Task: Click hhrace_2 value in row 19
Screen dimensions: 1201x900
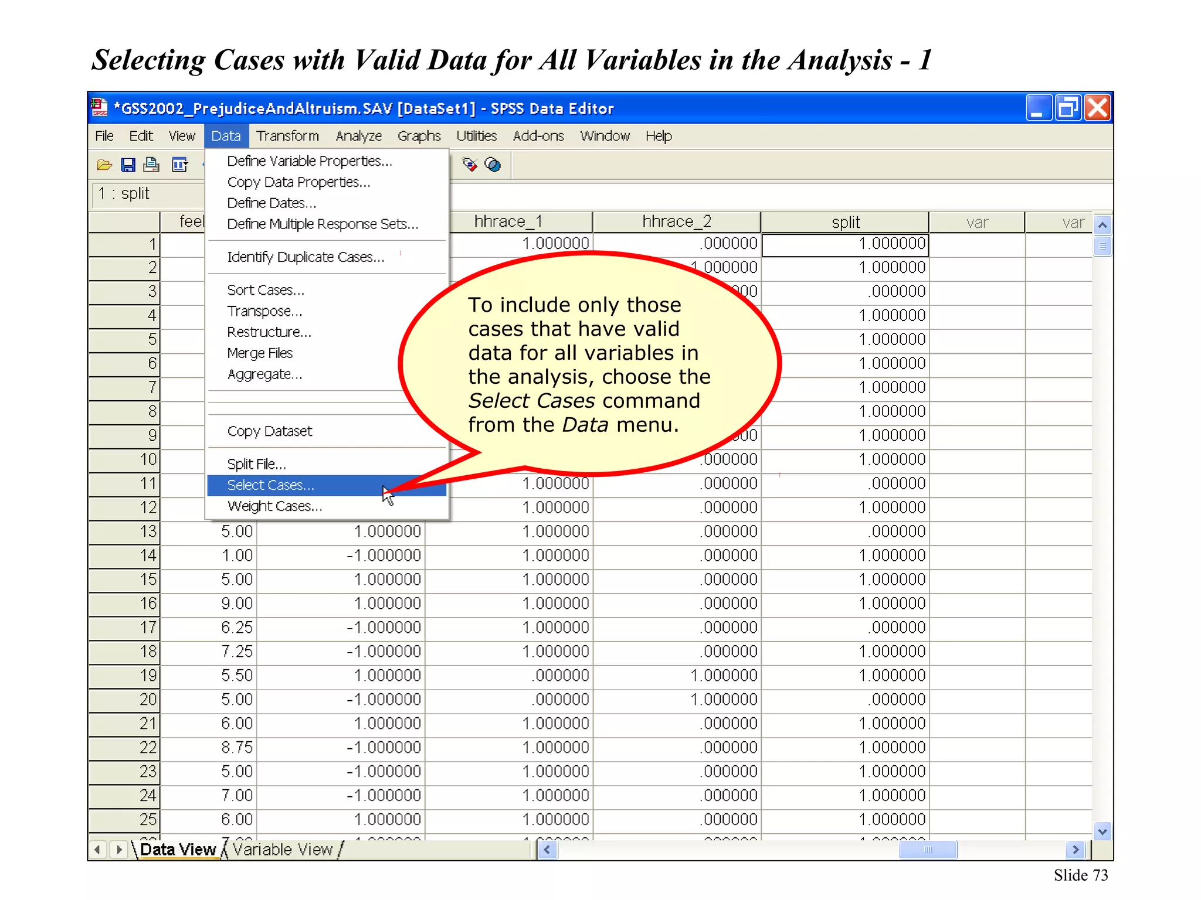Action: [677, 676]
